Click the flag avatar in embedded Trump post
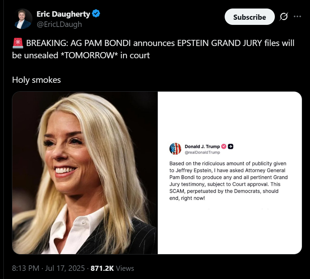The height and width of the screenshot is (279, 310). 175,149
